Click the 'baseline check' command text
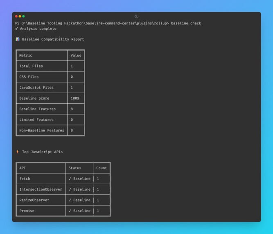The image size is (273, 234). click(186, 23)
